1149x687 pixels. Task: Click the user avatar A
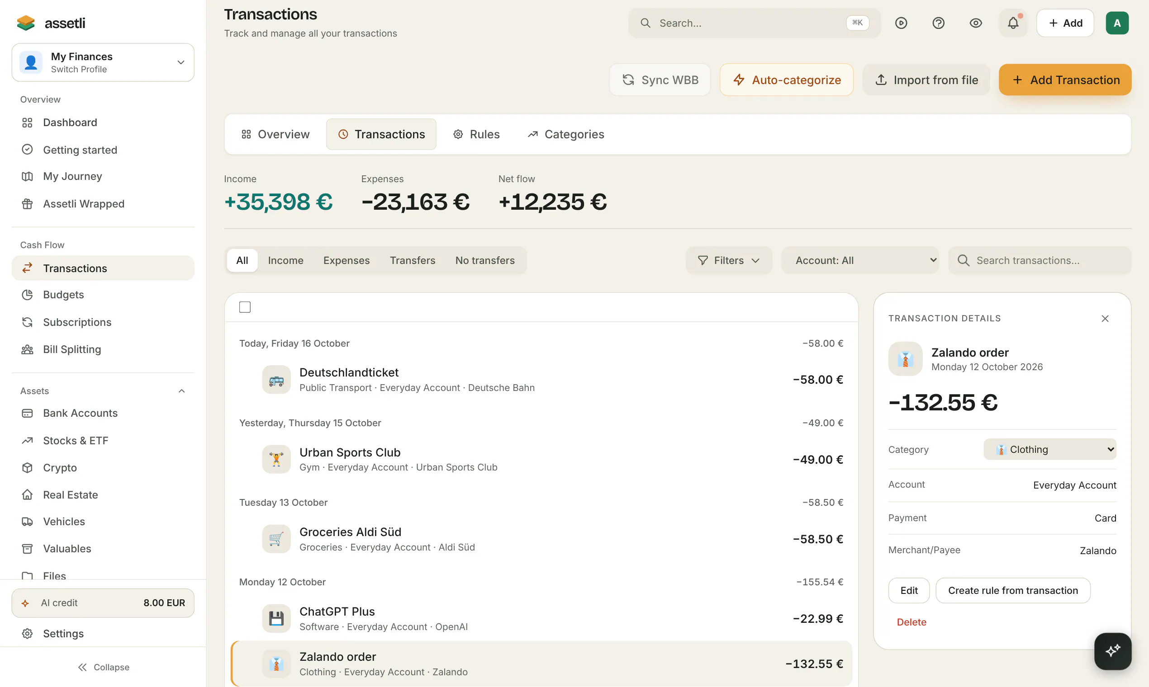pos(1116,23)
